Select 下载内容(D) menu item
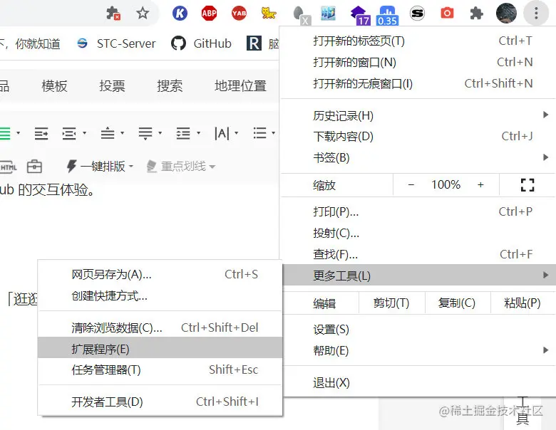 418,136
